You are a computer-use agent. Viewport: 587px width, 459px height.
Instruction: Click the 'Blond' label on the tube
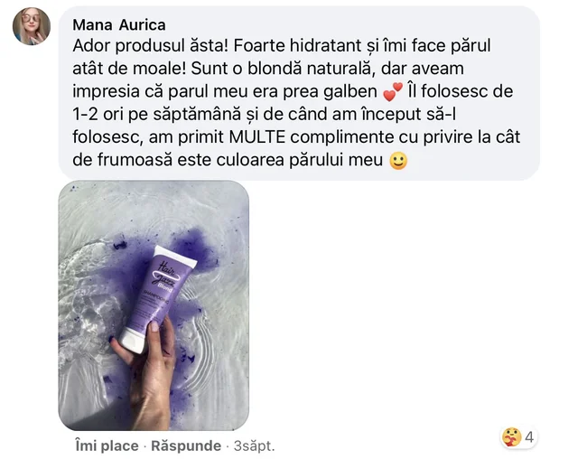tap(165, 287)
